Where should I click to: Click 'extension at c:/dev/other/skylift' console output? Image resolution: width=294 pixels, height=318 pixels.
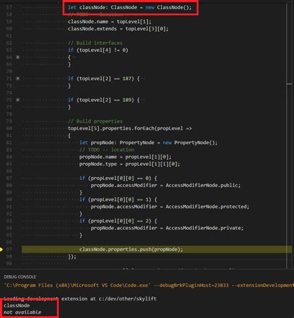(x=109, y=299)
